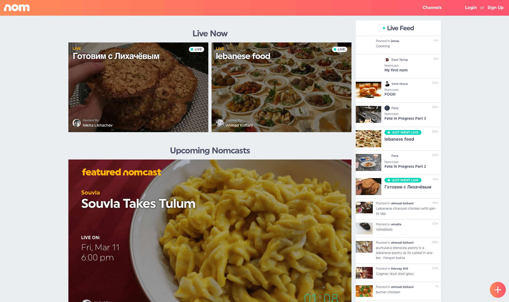Click the nom logo in header
This screenshot has width=509, height=302.
coord(17,8)
